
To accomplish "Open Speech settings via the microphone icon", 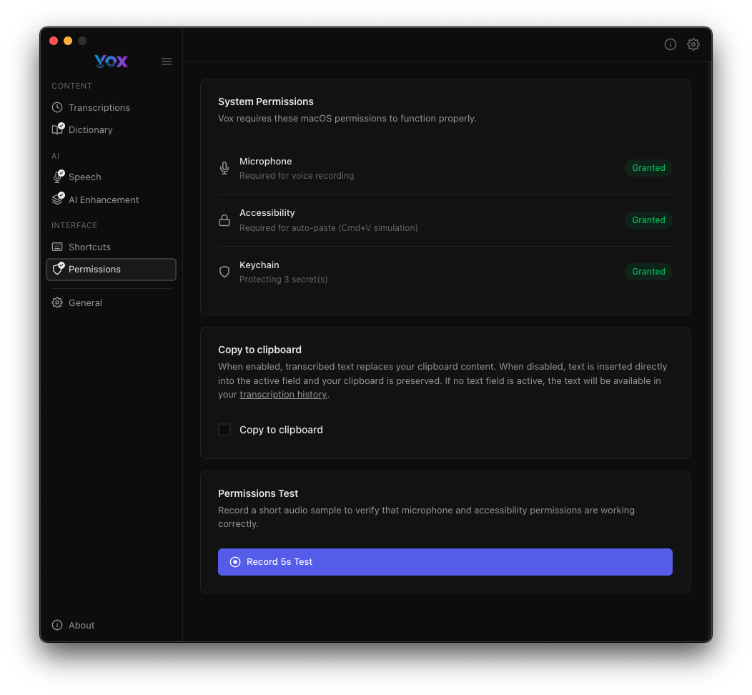I will tap(57, 177).
